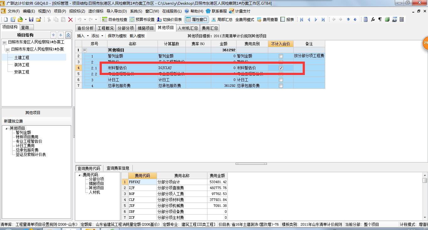Switch to 分部分项 tab
Image resolution: width=428 pixels, height=230 pixels.
coord(126,28)
